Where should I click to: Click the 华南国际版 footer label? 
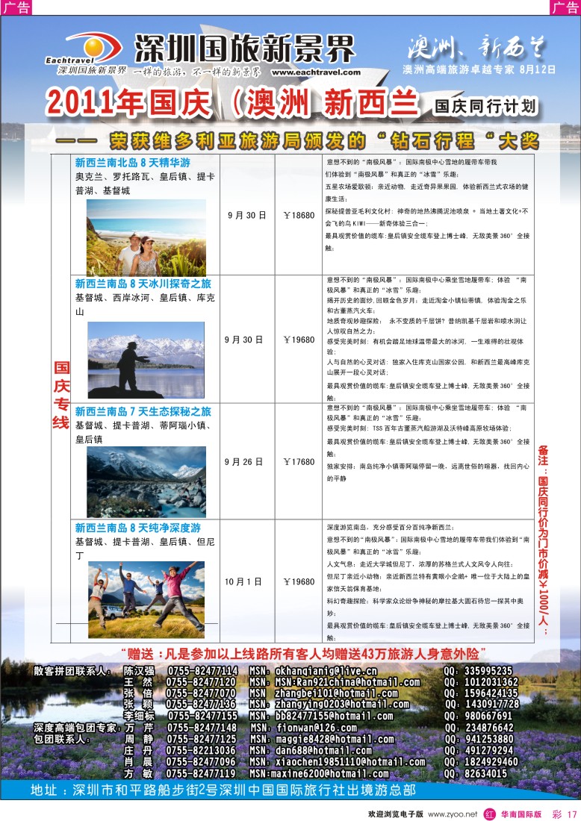click(x=521, y=814)
